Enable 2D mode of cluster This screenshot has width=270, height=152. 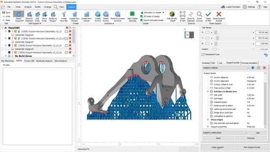150,16
